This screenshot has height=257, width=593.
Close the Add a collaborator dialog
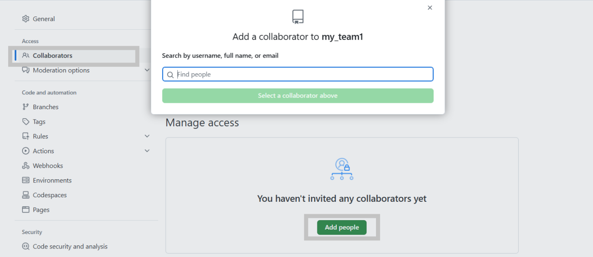point(430,8)
